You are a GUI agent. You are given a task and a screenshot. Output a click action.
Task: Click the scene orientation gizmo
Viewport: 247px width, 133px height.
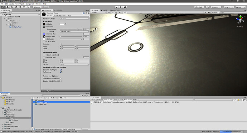coord(240,20)
